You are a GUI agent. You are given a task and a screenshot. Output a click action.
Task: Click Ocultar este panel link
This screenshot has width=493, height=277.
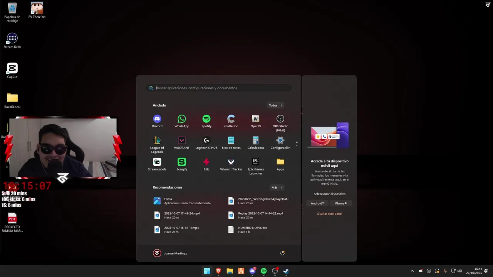(x=329, y=214)
